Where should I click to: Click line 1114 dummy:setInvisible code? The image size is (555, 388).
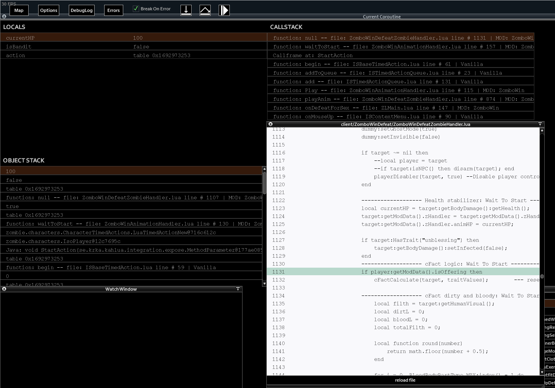[x=401, y=137]
